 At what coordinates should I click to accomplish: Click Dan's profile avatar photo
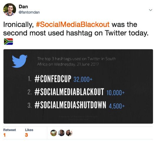9,10
